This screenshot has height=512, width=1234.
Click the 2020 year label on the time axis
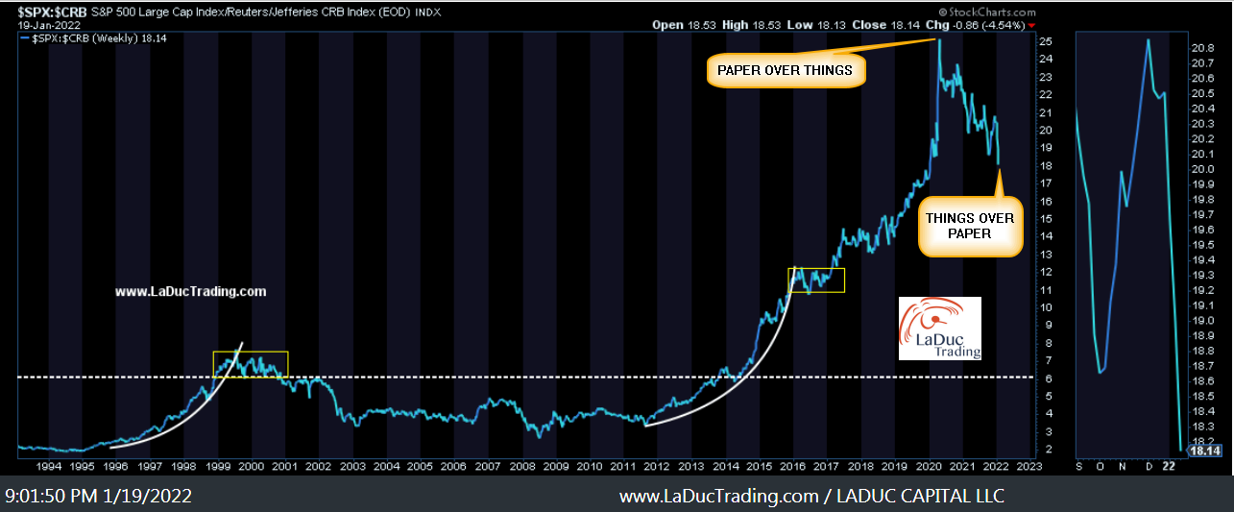point(929,466)
